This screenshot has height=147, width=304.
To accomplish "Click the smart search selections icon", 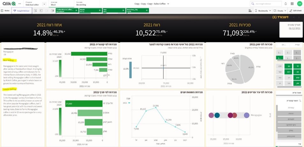I will click(35, 11).
